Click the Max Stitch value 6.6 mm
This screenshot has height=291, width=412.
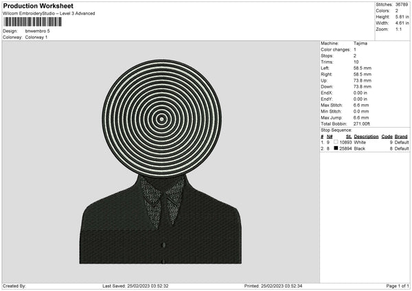pyautogui.click(x=361, y=105)
